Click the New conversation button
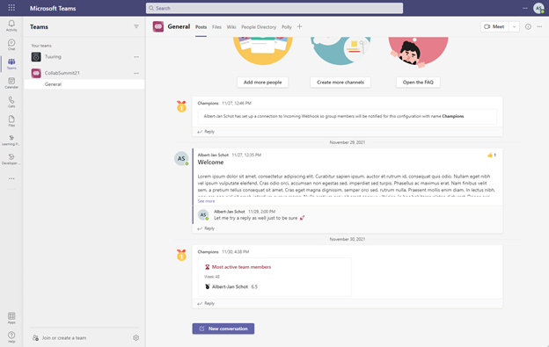549x347 pixels. pyautogui.click(x=223, y=329)
